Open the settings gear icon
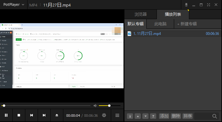Screen dimensions: 222x122 tap(104, 115)
